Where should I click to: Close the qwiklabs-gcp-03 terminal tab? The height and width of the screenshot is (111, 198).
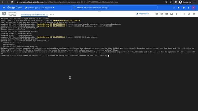click(47, 15)
